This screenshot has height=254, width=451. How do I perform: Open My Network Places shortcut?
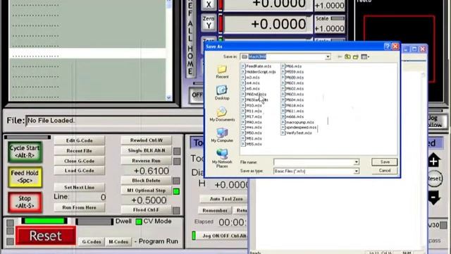222,158
